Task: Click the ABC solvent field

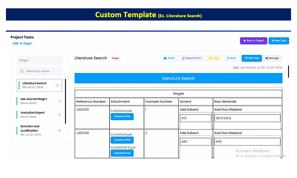Action: point(195,142)
